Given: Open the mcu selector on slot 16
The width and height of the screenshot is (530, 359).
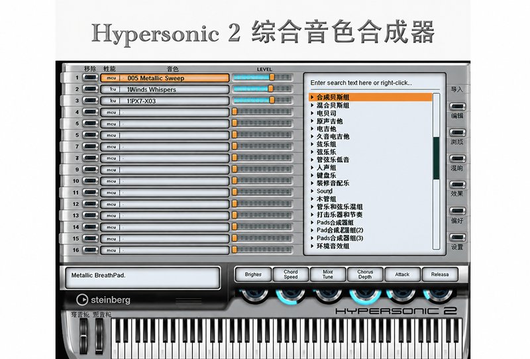Looking at the screenshot, I should [x=111, y=250].
